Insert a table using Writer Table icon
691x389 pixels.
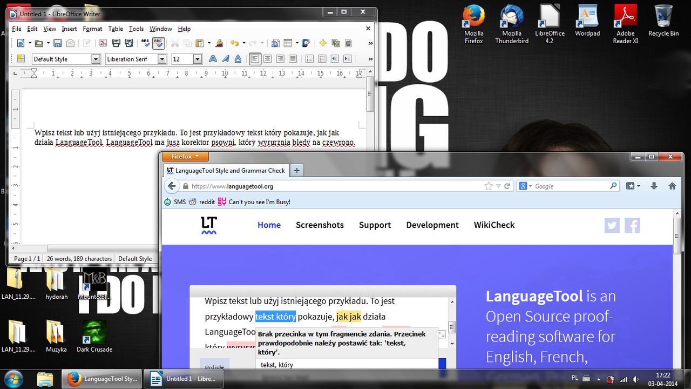[288, 43]
